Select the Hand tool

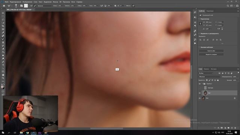point(3,75)
